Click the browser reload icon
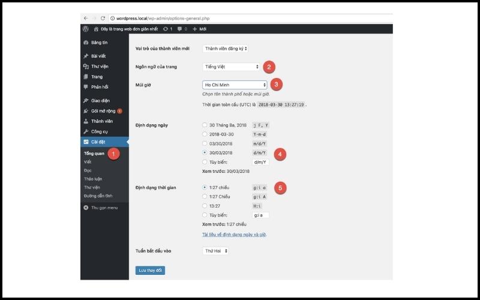Screen dimensions: 480x300 click(103, 19)
